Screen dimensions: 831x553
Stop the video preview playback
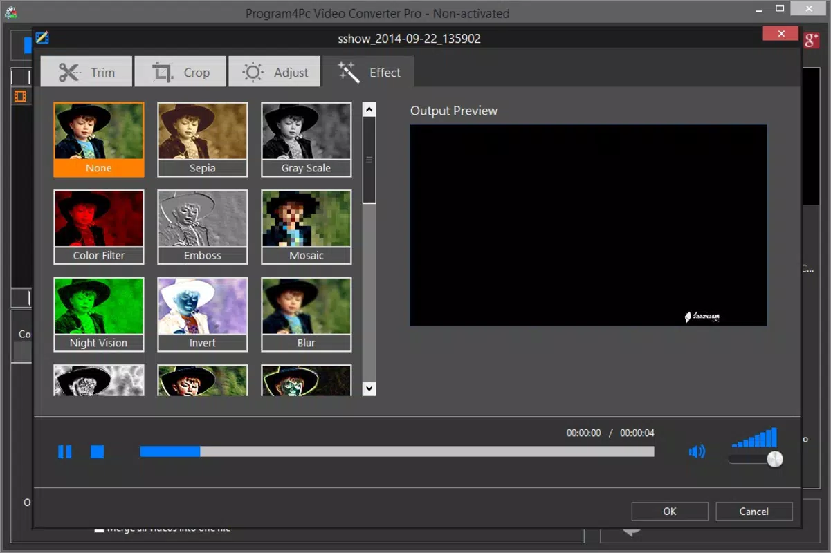coord(97,451)
